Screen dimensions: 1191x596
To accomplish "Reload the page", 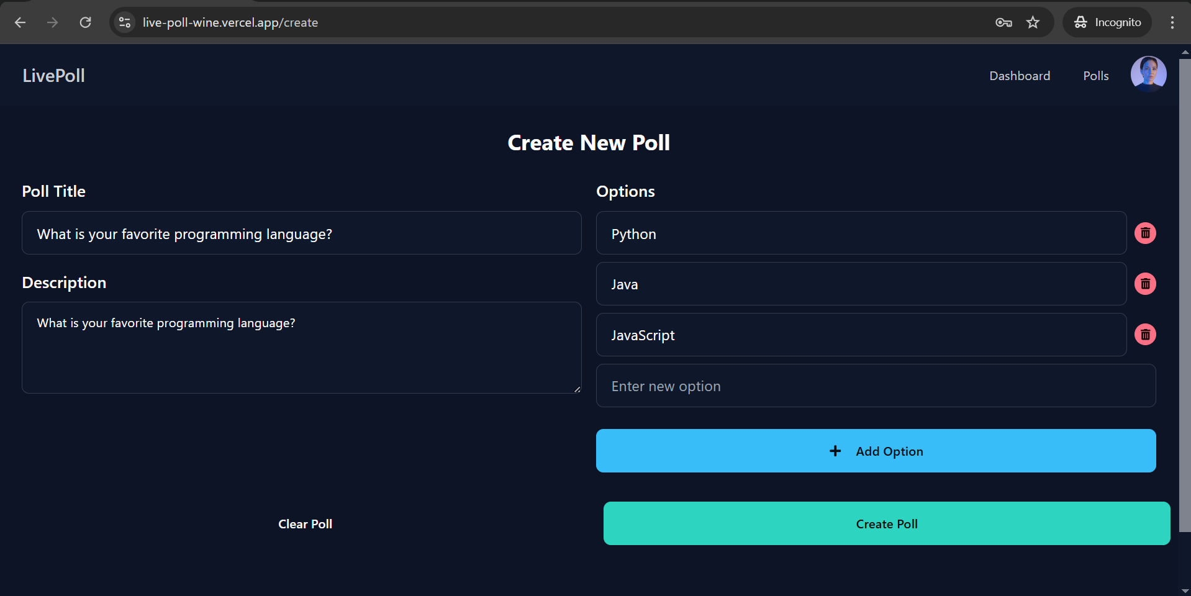I will pos(86,22).
